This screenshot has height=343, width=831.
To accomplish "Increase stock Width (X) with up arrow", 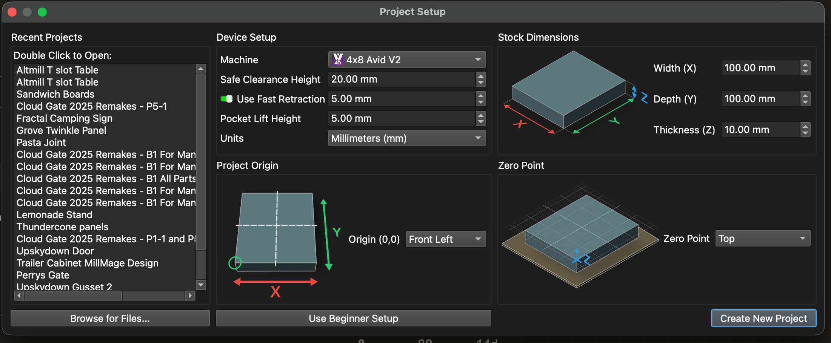I will coord(805,64).
